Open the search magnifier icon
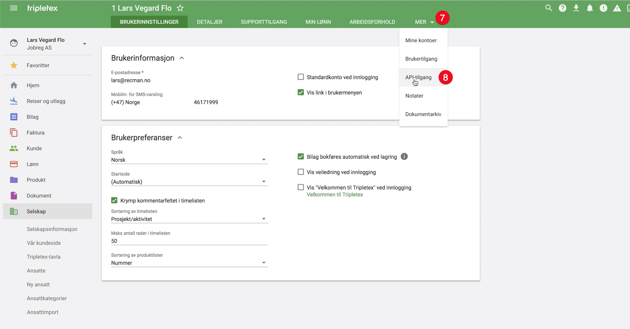The height and width of the screenshot is (329, 630). pyautogui.click(x=548, y=8)
